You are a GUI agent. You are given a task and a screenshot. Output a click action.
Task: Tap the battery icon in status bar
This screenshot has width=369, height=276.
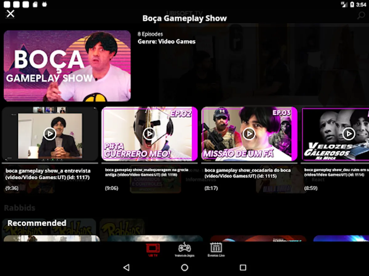click(x=352, y=4)
